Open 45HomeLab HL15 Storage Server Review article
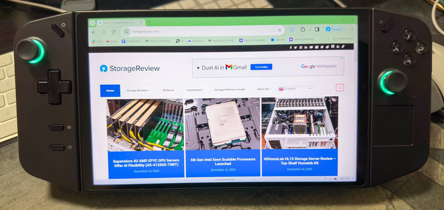 click(x=300, y=161)
